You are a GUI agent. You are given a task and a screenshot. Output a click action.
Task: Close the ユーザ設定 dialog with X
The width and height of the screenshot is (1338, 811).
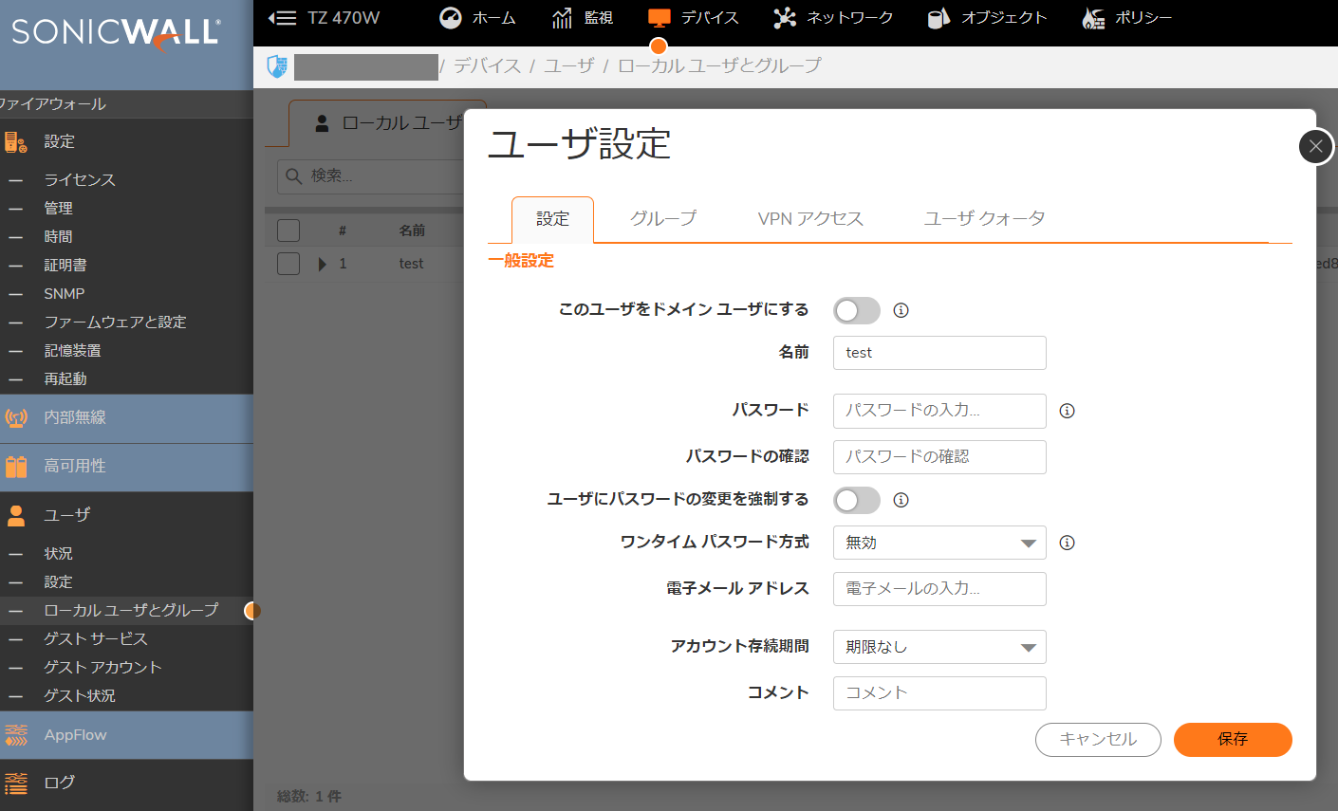point(1315,146)
